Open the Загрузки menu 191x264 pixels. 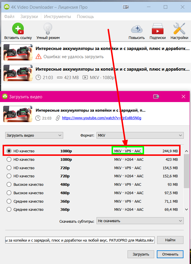point(29,17)
